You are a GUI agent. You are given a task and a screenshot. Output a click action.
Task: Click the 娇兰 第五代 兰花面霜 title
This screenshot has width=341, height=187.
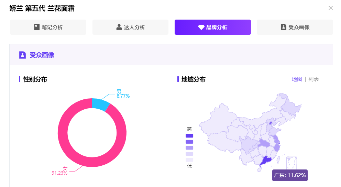42,9
